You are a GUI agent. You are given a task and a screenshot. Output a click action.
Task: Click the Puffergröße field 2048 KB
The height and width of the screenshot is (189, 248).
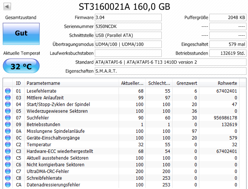tap(228, 17)
